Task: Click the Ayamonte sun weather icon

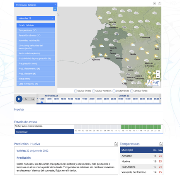Action: pos(93,56)
